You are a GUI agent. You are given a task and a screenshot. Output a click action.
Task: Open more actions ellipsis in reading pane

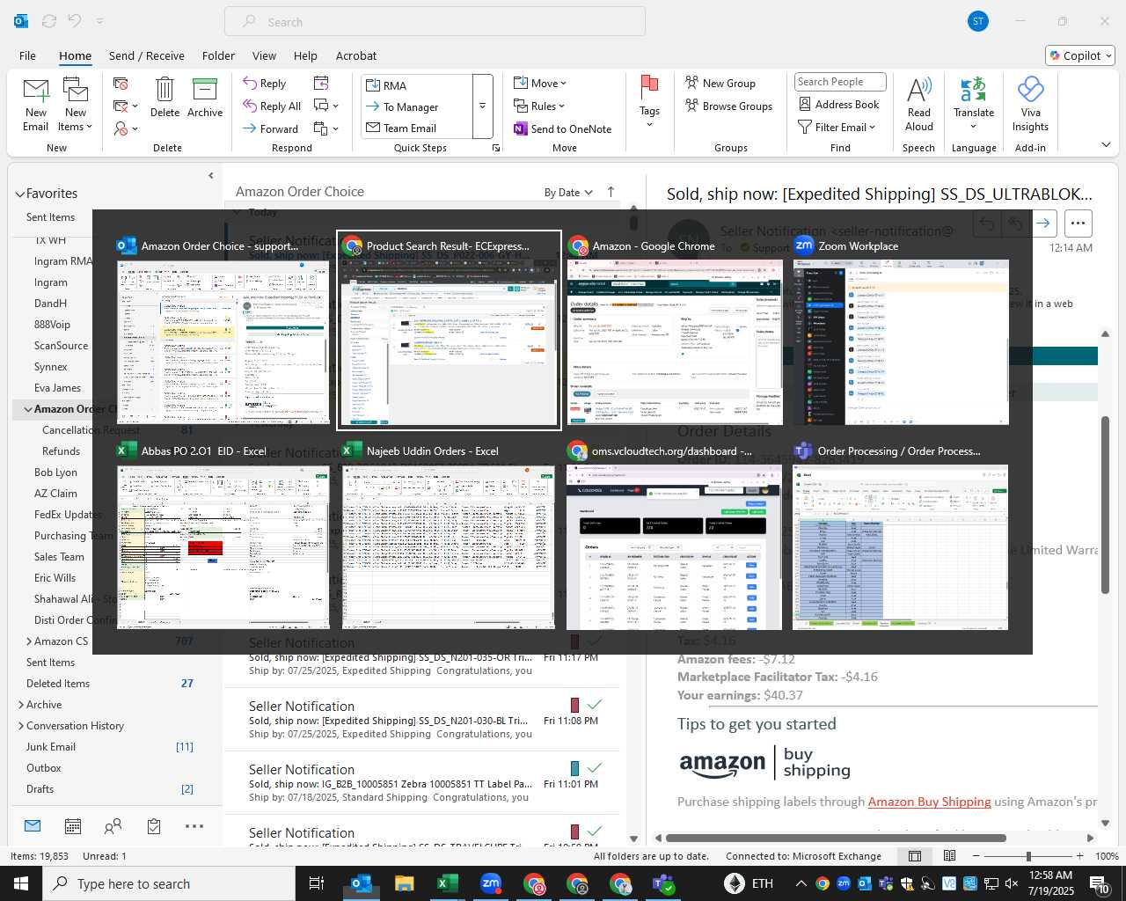[x=1078, y=223]
